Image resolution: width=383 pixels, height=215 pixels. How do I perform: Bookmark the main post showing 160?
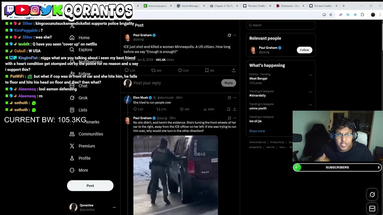pyautogui.click(x=209, y=70)
